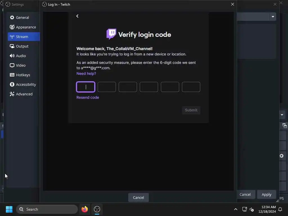Open the Video settings section
This screenshot has height=216, width=288.
click(24, 65)
